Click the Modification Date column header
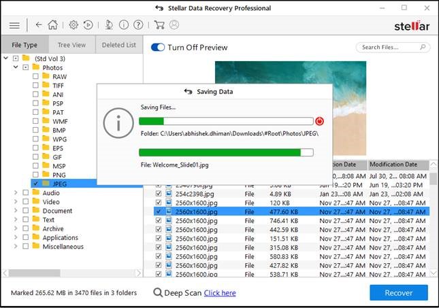439x308 pixels. click(398, 165)
